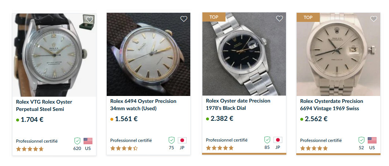Image resolution: width=389 pixels, height=166 pixels.
Task: Click the US flag on first listing
Action: 88,141
